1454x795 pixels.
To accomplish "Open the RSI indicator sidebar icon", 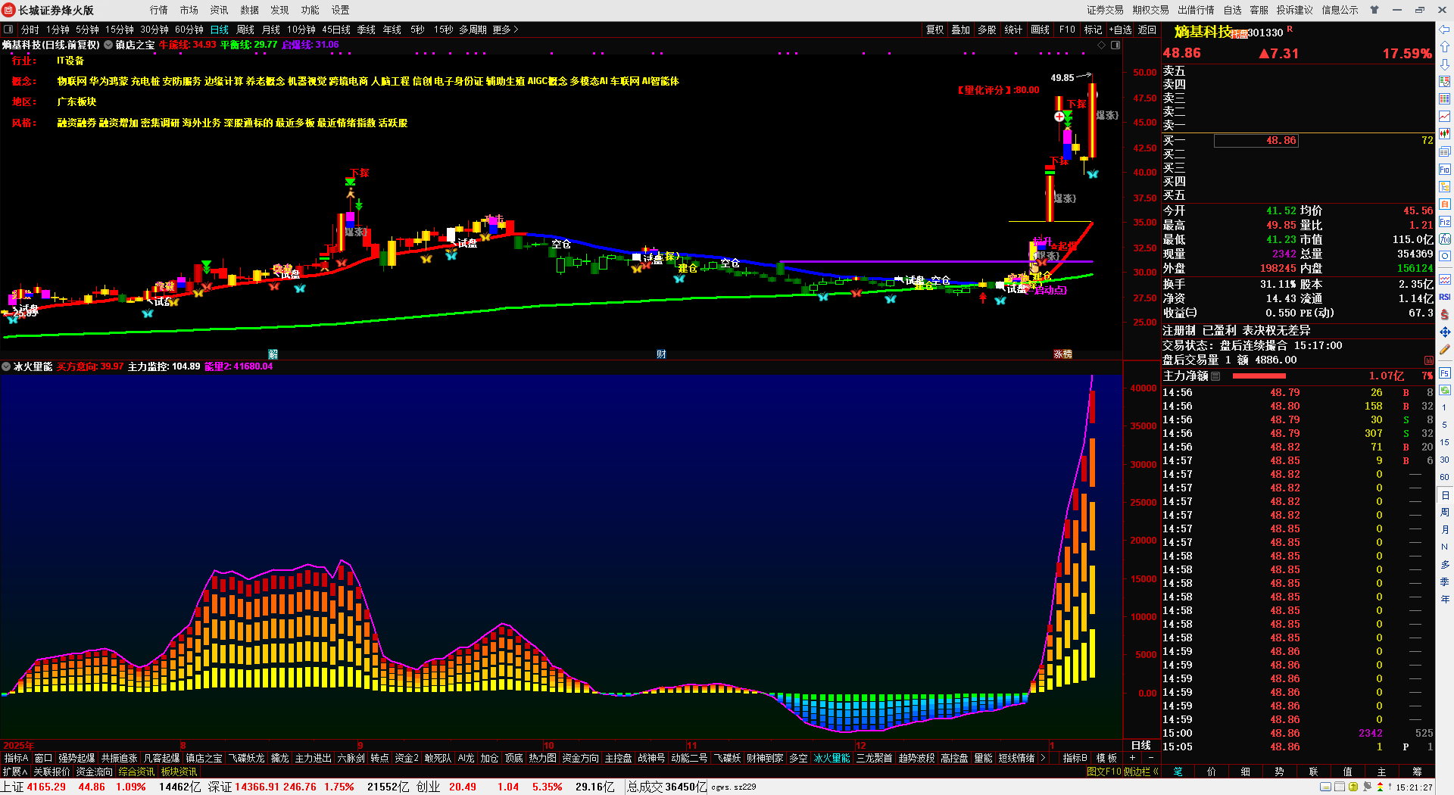I will click(1445, 297).
